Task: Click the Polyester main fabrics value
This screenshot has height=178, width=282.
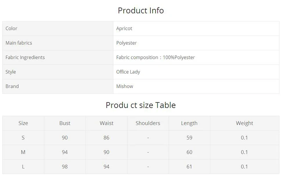Action: click(x=127, y=43)
